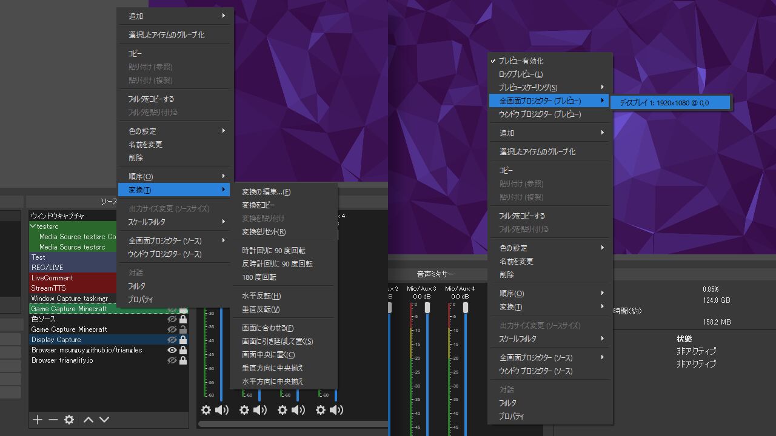
Task: Open source properties gear below sources list
Action: 69,420
